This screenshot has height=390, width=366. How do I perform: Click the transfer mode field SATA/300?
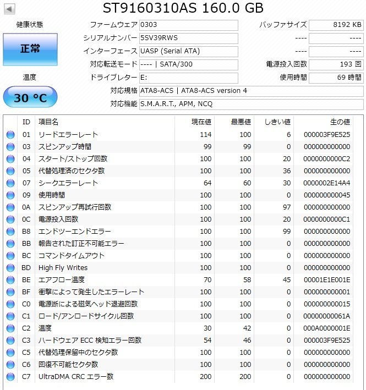click(189, 65)
